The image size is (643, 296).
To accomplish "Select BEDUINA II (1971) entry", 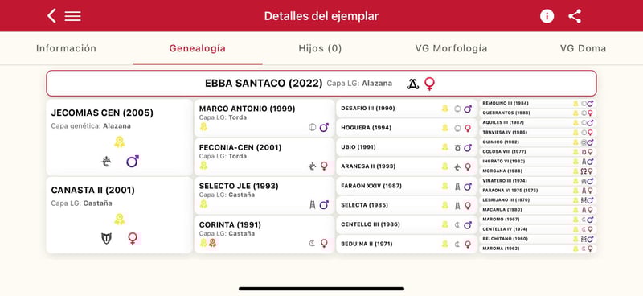I will [x=407, y=244].
